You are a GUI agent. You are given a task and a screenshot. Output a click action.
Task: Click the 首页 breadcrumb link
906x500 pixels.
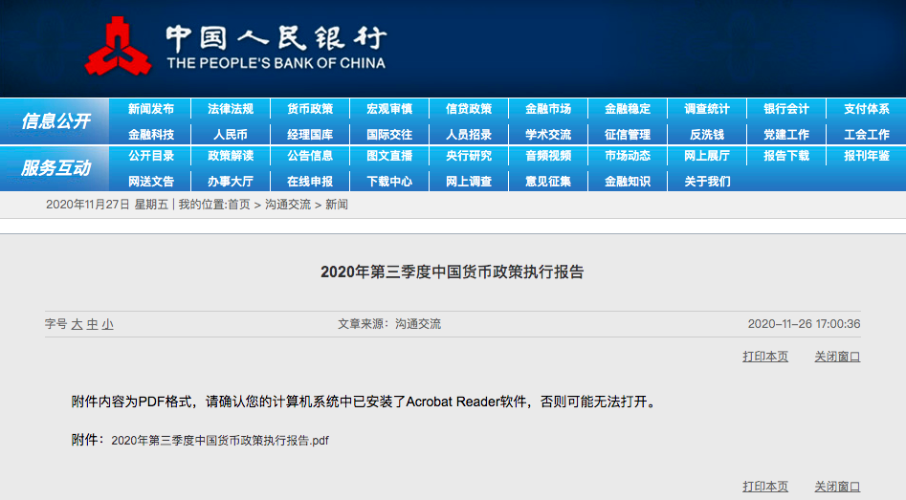click(238, 205)
